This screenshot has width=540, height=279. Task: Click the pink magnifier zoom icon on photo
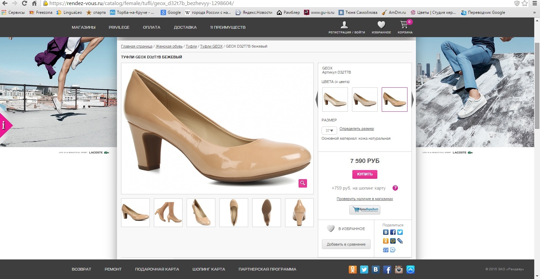303,183
